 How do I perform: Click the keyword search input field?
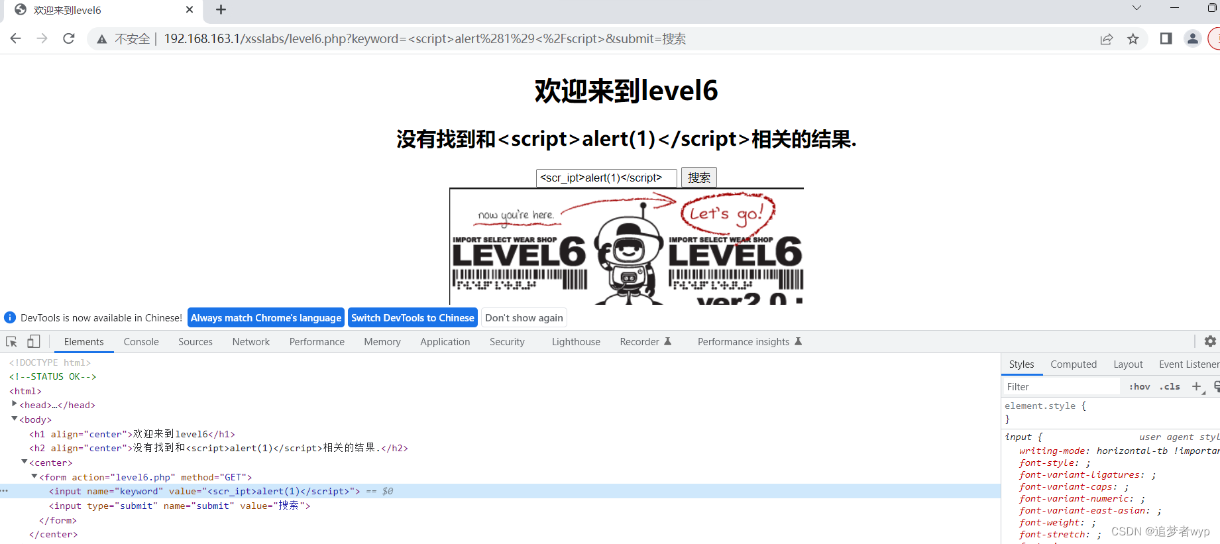606,178
